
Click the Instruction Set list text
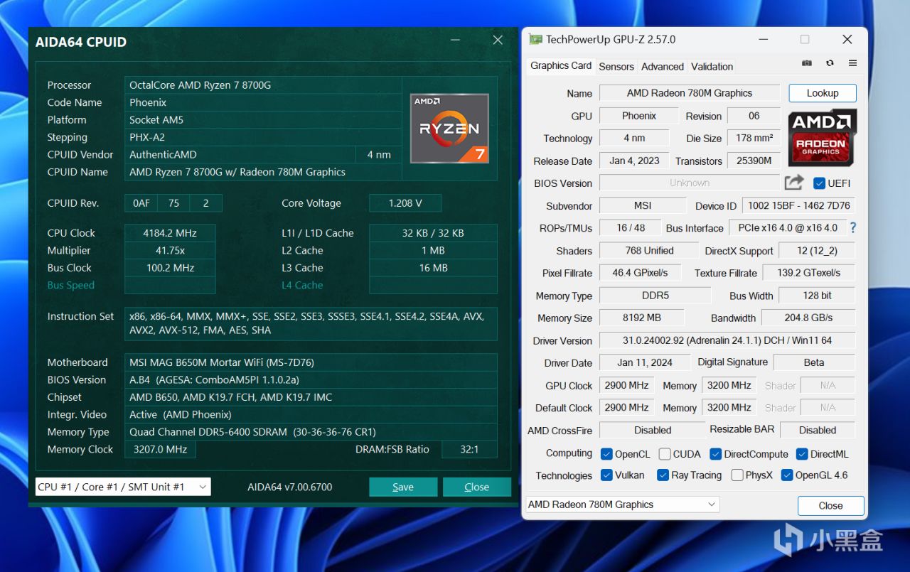[x=311, y=323]
